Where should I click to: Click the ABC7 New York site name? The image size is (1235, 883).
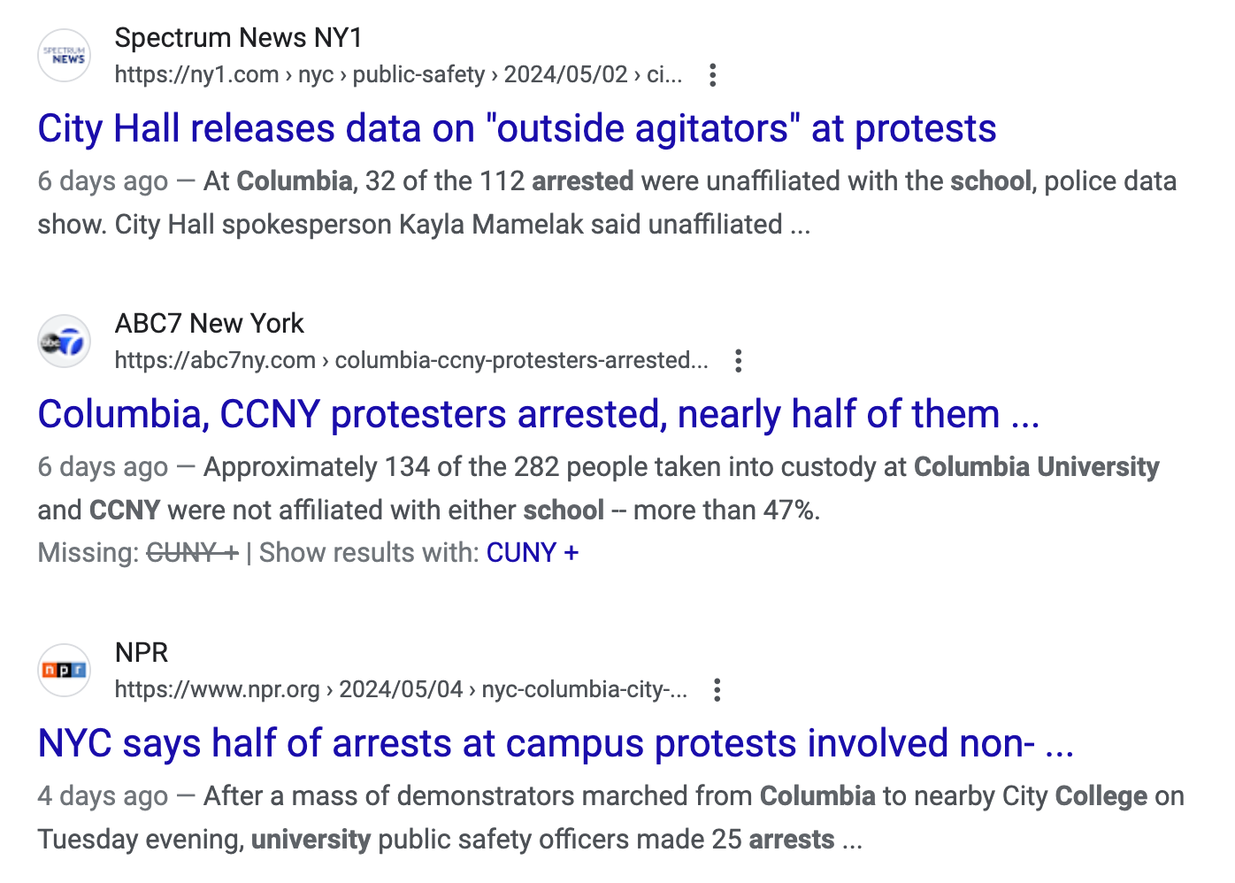pyautogui.click(x=209, y=324)
